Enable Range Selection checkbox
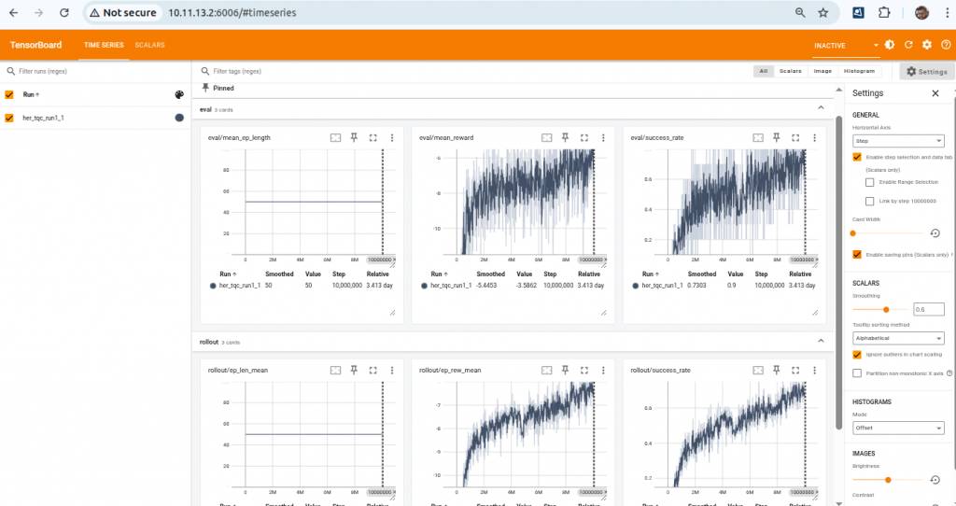This screenshot has height=506, width=956. [x=870, y=182]
